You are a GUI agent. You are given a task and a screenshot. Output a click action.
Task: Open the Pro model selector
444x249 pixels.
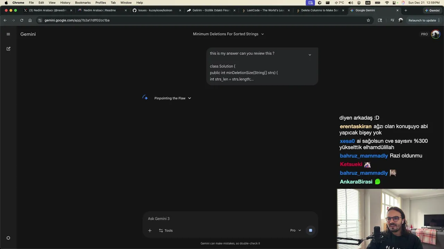point(296,230)
